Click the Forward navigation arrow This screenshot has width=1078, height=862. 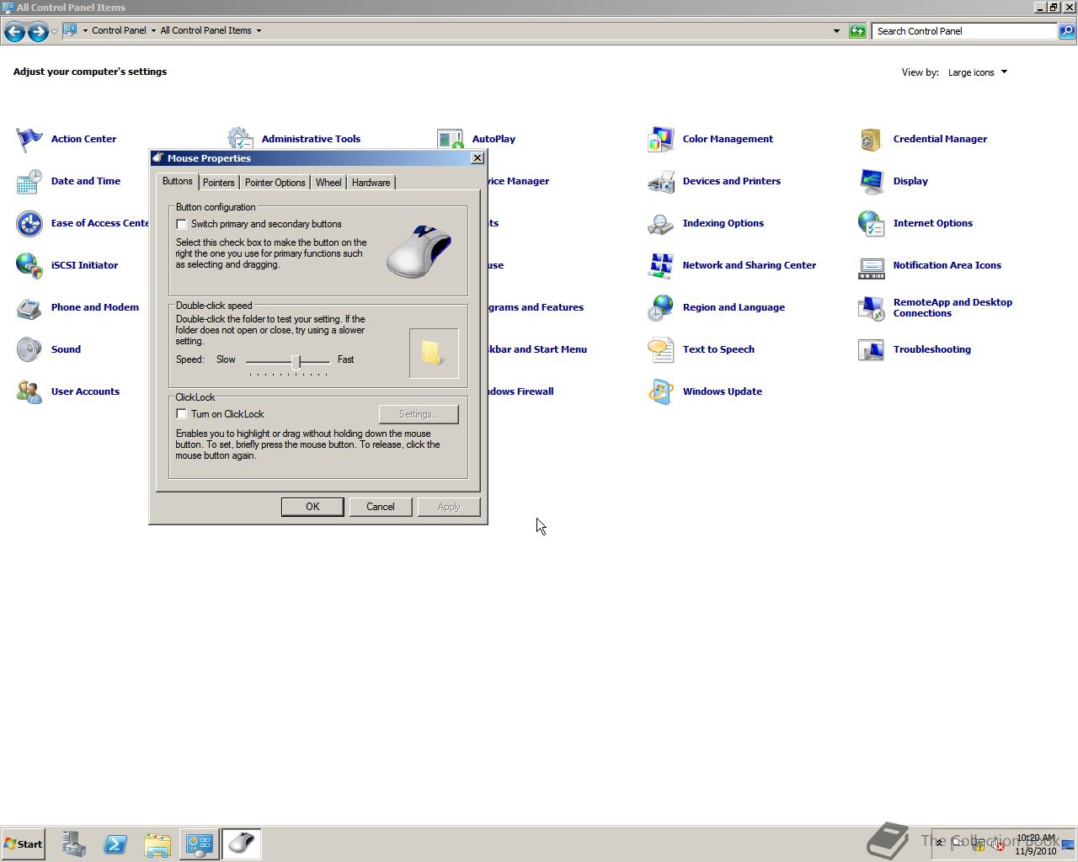pyautogui.click(x=37, y=31)
